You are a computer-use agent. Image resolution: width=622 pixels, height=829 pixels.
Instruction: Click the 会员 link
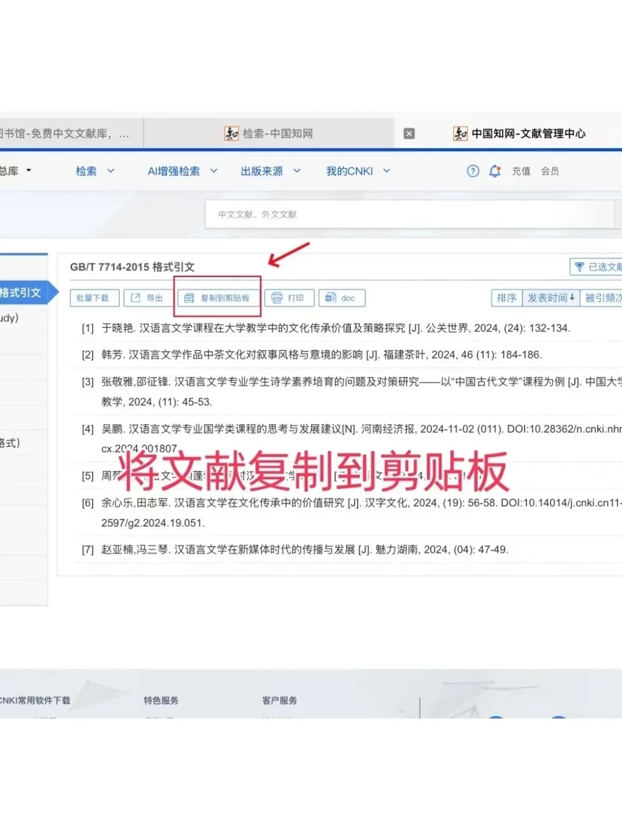point(550,171)
